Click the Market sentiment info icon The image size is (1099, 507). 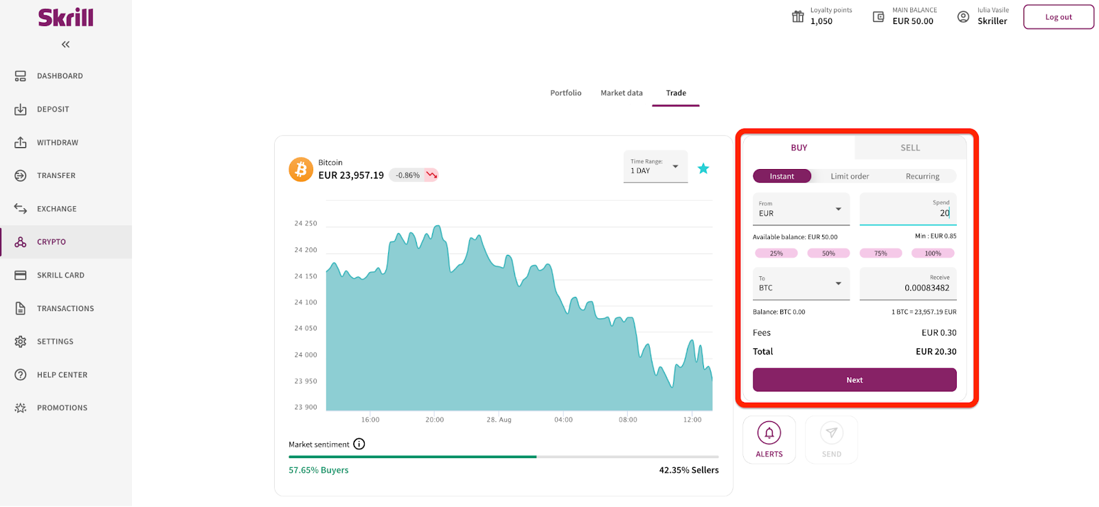coord(359,444)
